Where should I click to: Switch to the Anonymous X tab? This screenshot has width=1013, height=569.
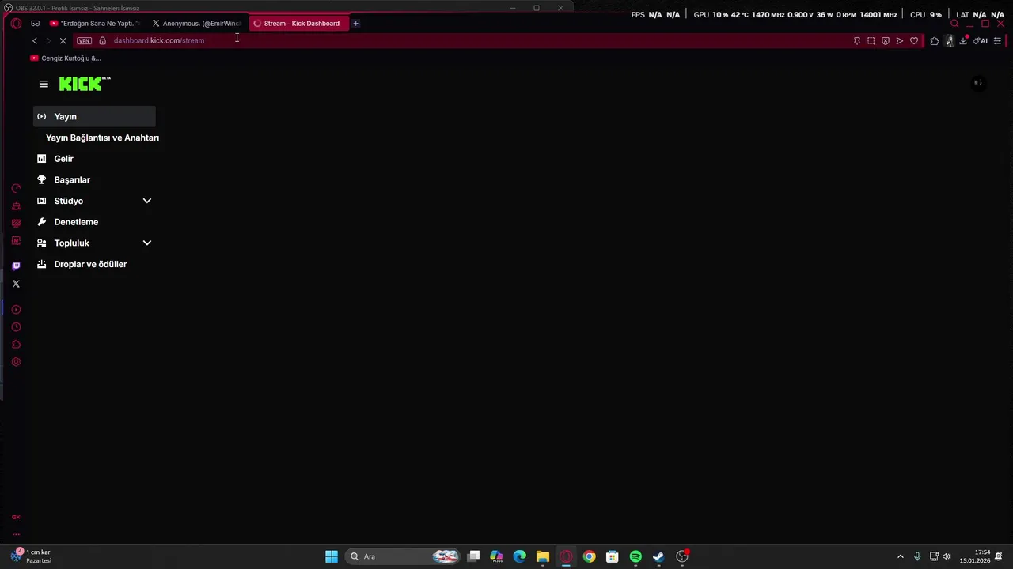pos(196,24)
